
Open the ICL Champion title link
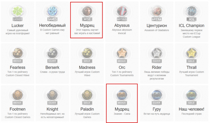tap(191, 26)
